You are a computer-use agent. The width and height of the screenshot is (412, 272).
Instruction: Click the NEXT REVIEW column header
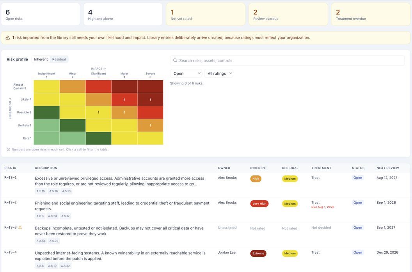click(x=387, y=168)
